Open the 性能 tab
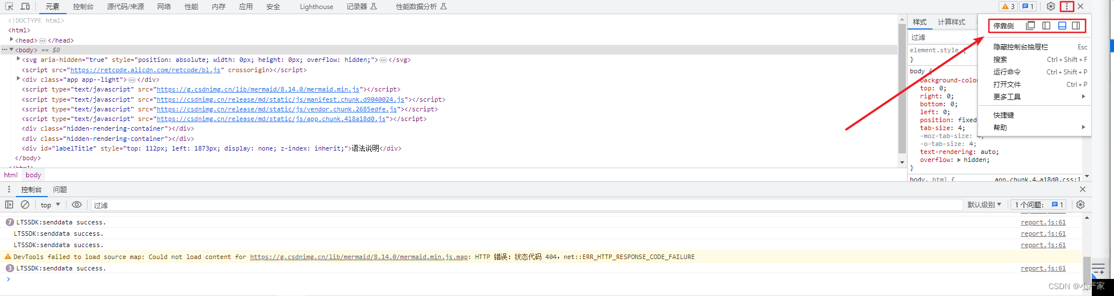 pos(191,7)
